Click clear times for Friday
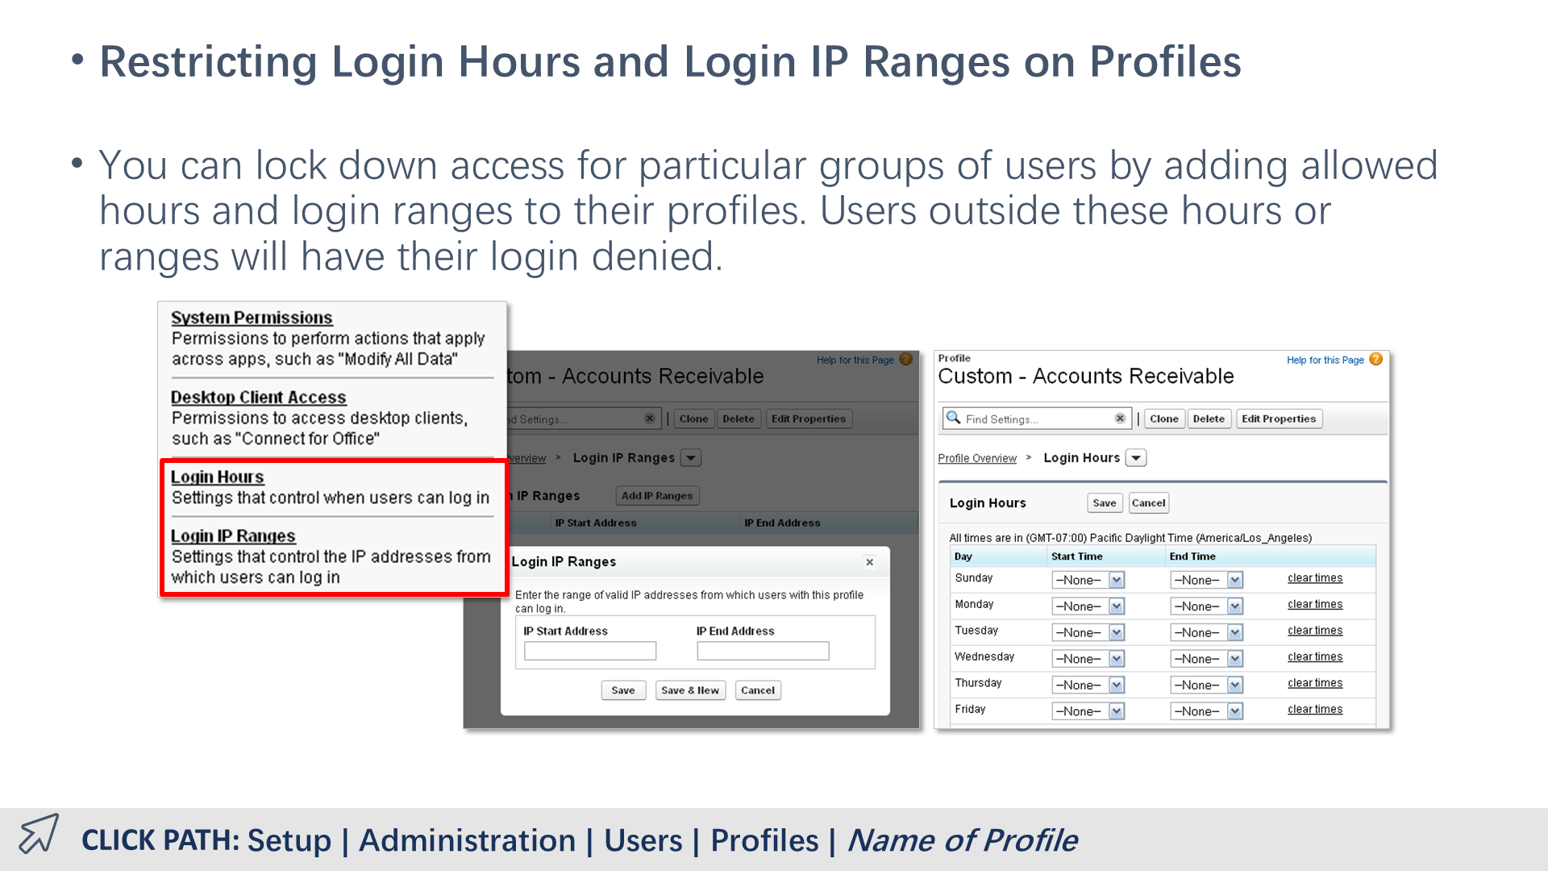 [x=1315, y=709]
